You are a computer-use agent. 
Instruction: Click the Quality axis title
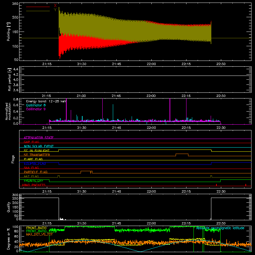pos(9,207)
